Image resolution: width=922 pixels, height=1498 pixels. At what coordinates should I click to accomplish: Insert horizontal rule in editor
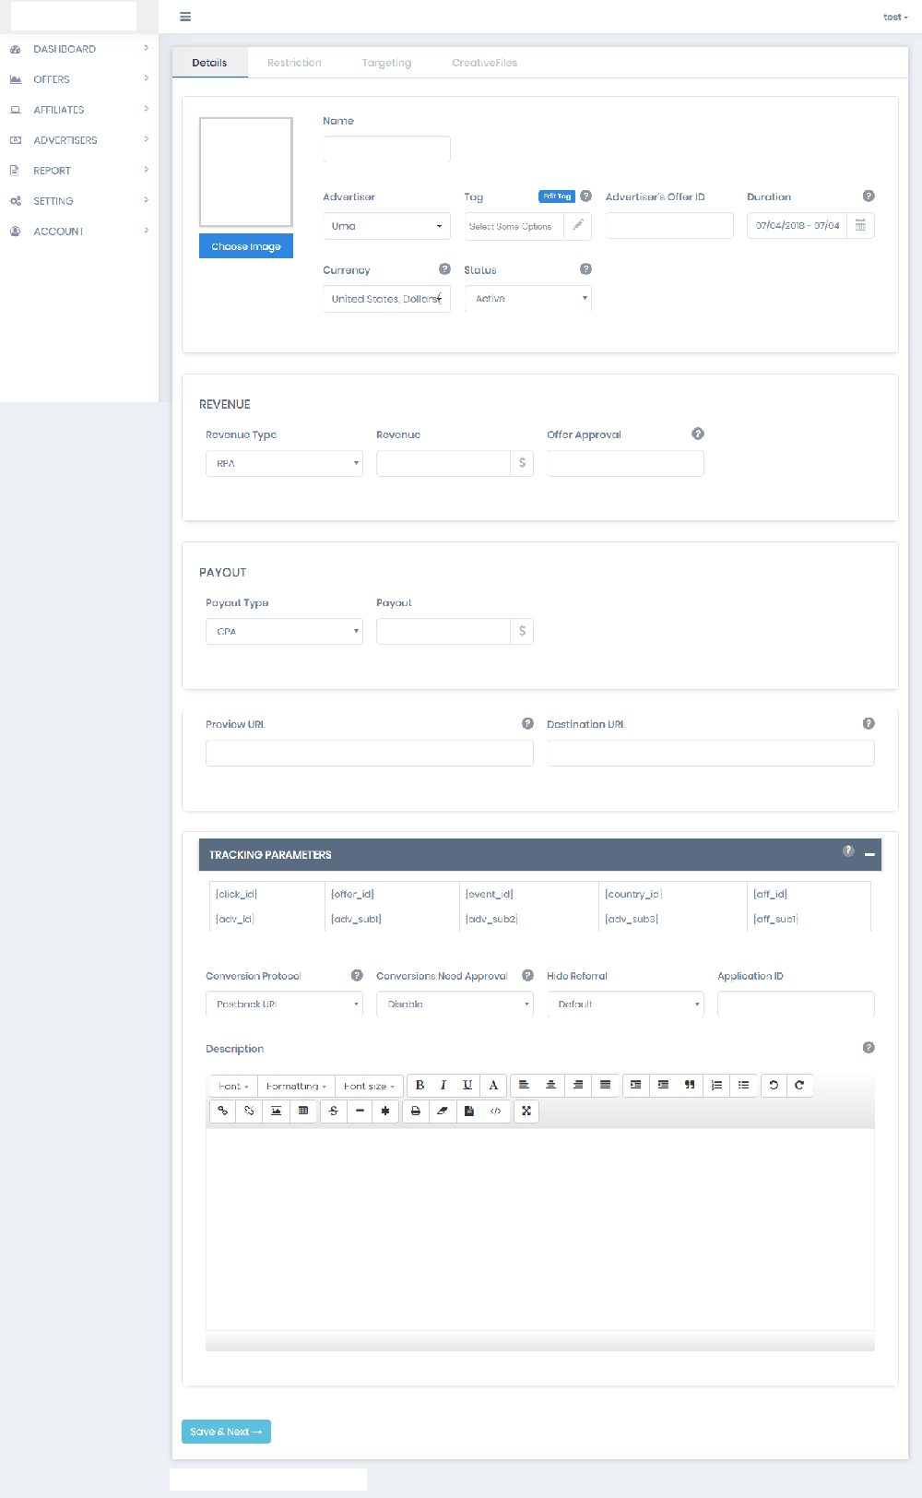coord(360,1112)
